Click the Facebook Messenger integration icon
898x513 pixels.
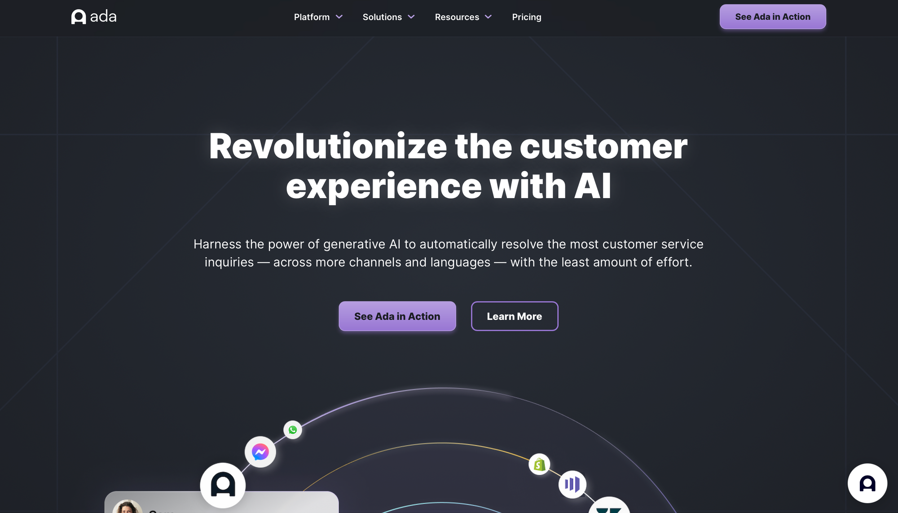click(x=260, y=451)
